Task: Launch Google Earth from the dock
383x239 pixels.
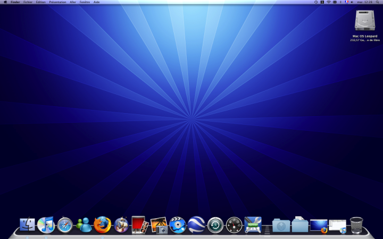Action: point(196,225)
